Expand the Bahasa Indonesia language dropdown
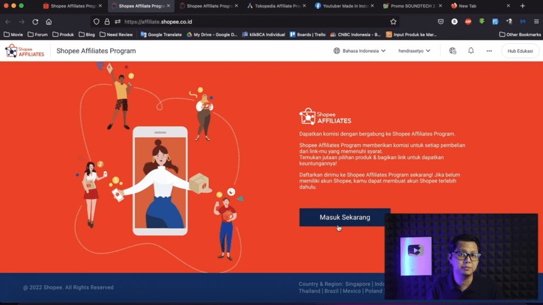 pyautogui.click(x=359, y=51)
